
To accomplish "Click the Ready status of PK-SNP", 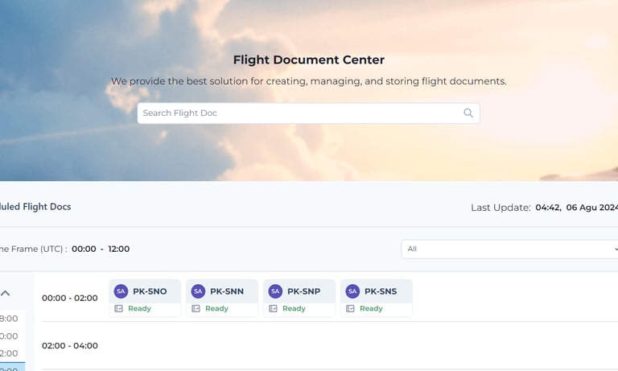I will tap(294, 309).
